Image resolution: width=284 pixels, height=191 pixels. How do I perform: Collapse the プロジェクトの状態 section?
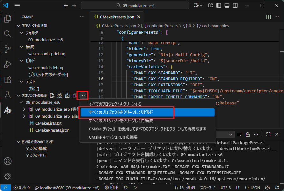(x=18, y=26)
